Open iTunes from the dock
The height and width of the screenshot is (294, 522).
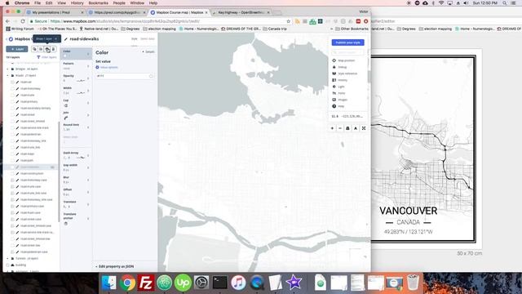(238, 283)
